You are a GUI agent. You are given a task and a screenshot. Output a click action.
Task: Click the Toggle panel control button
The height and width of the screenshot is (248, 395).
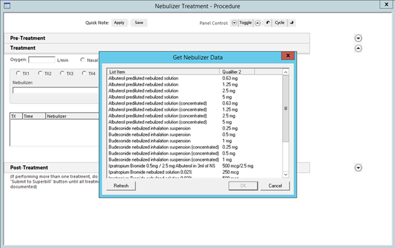246,23
